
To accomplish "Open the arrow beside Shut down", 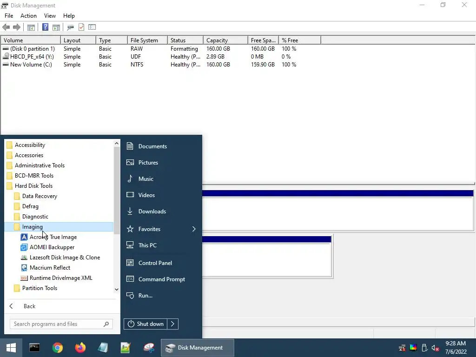I will (172, 324).
